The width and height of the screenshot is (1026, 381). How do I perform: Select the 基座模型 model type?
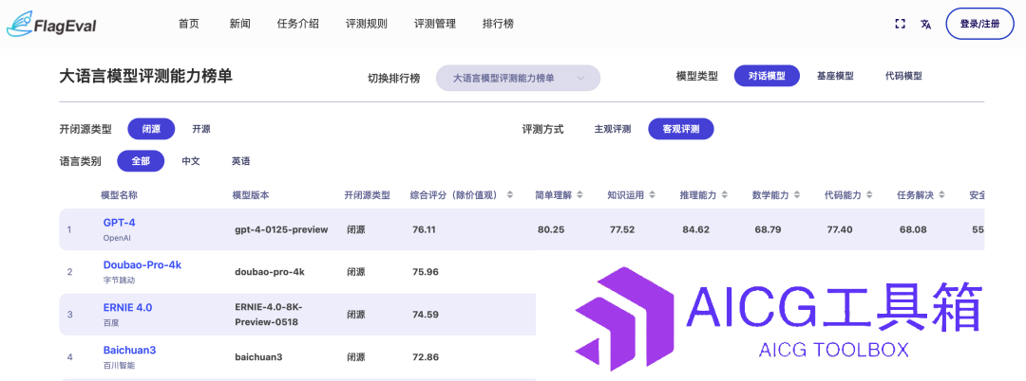835,76
